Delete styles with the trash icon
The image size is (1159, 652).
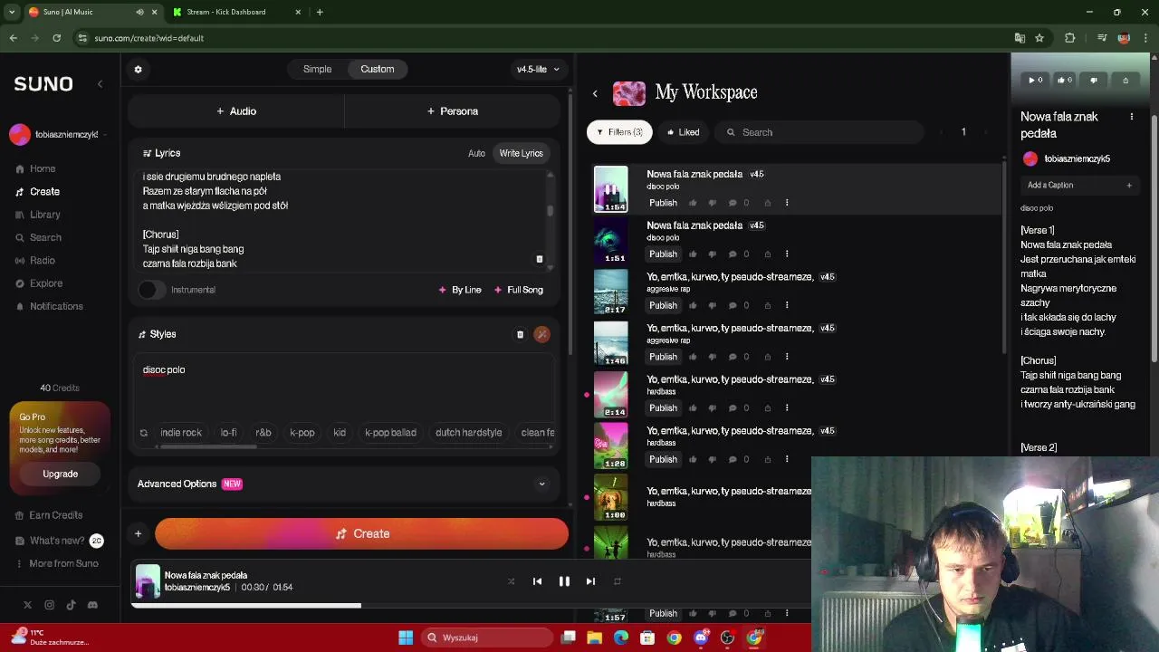pos(520,334)
